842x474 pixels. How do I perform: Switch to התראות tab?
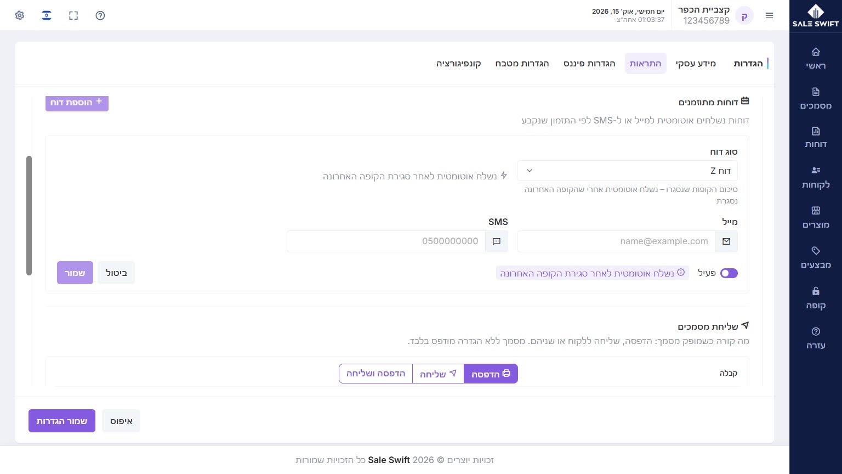pyautogui.click(x=646, y=64)
